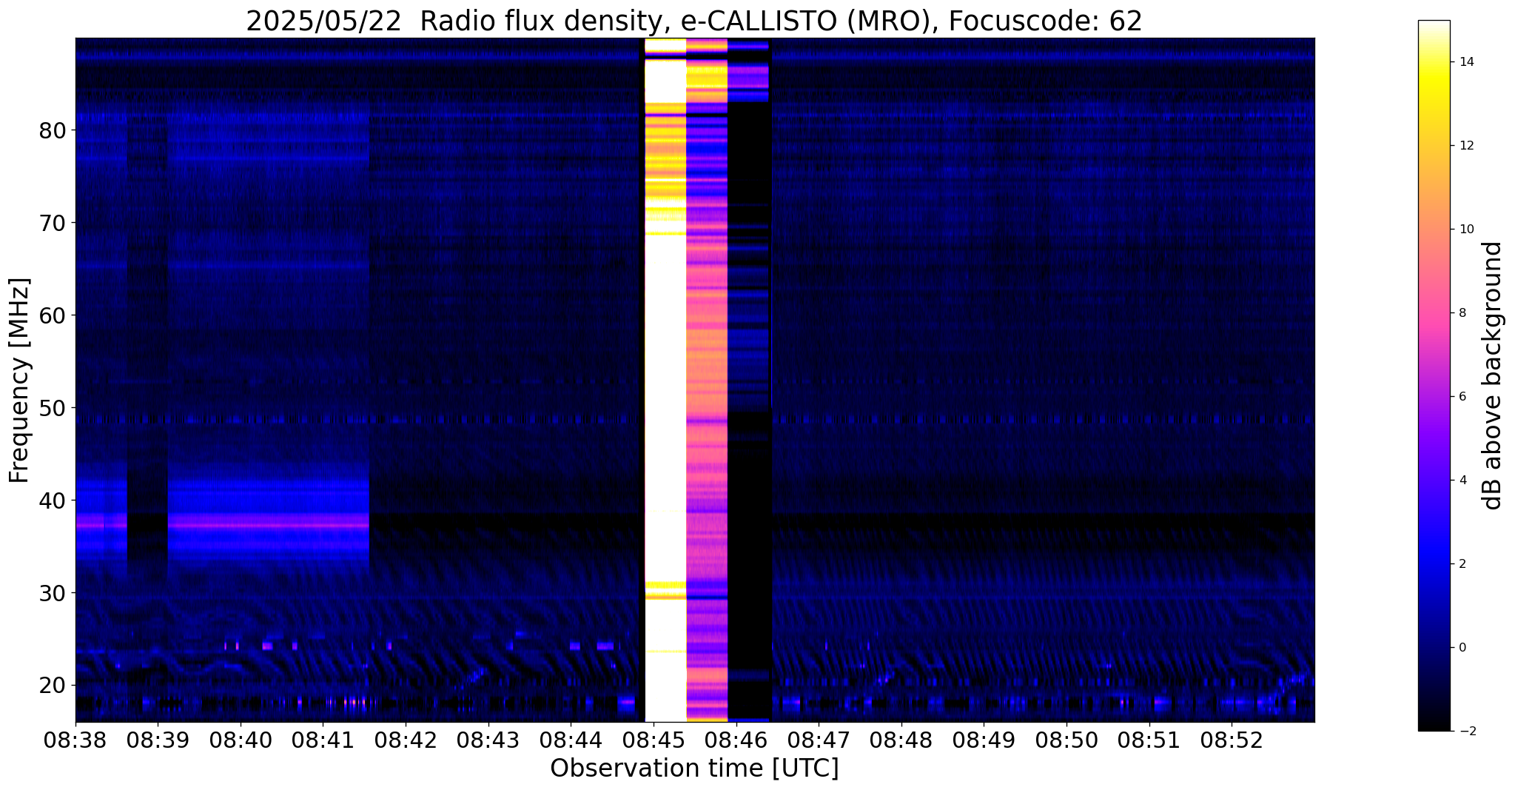Click the orange-pink burst column after 08:45
Image resolution: width=1515 pixels, height=790 pixels.
pyautogui.click(x=707, y=380)
